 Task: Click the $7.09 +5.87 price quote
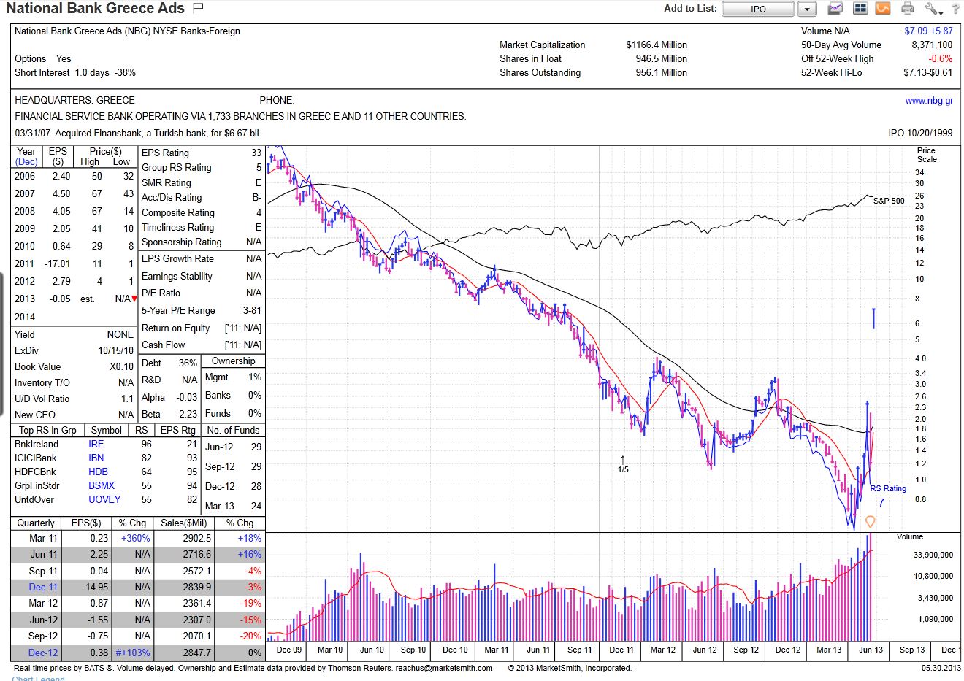click(928, 31)
